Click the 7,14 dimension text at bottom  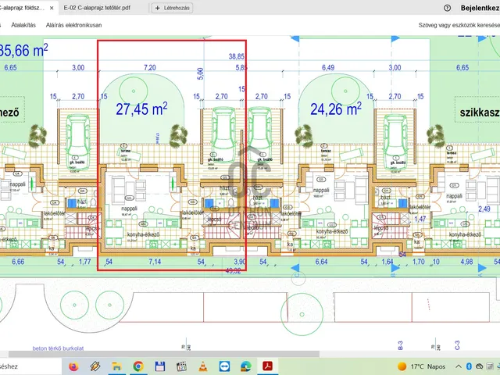[x=155, y=262]
